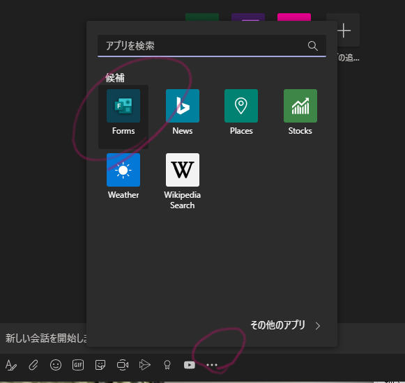This screenshot has width=405, height=383.
Task: Open the Format text tool
Action: (x=11, y=365)
